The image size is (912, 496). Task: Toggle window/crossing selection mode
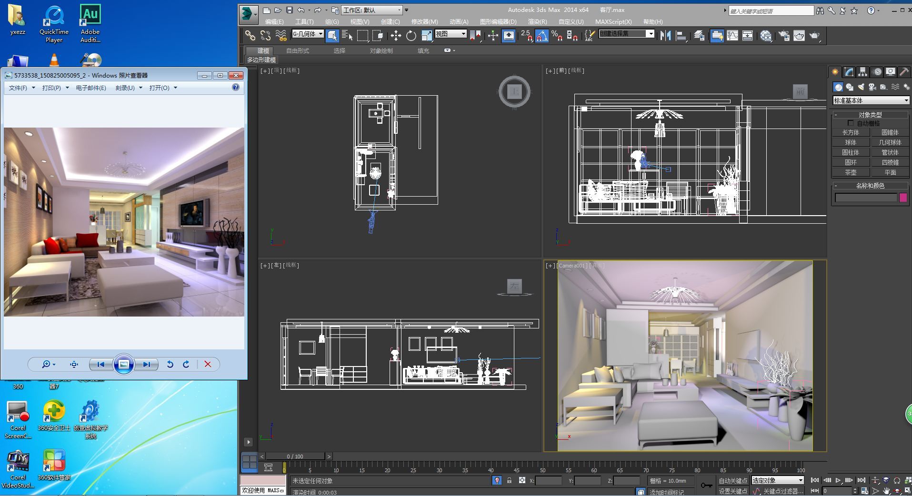378,35
